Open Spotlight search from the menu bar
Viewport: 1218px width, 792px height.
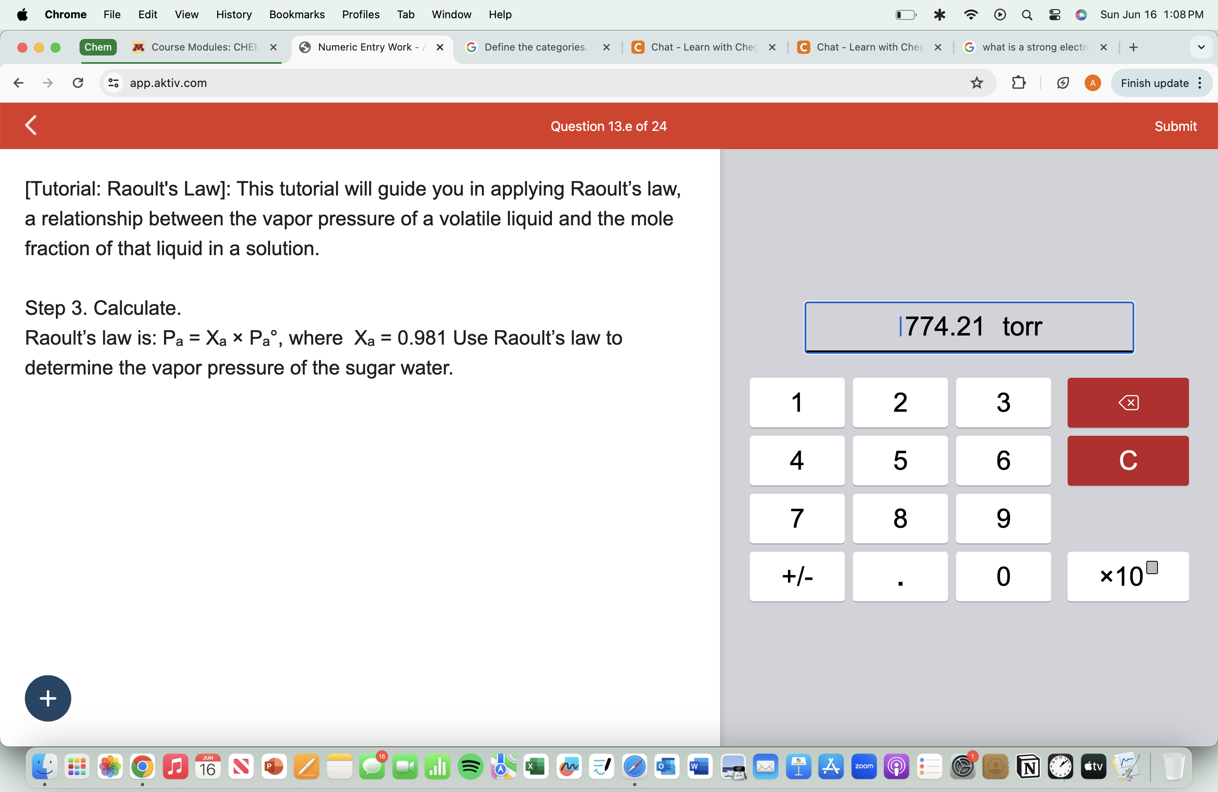(x=1027, y=14)
